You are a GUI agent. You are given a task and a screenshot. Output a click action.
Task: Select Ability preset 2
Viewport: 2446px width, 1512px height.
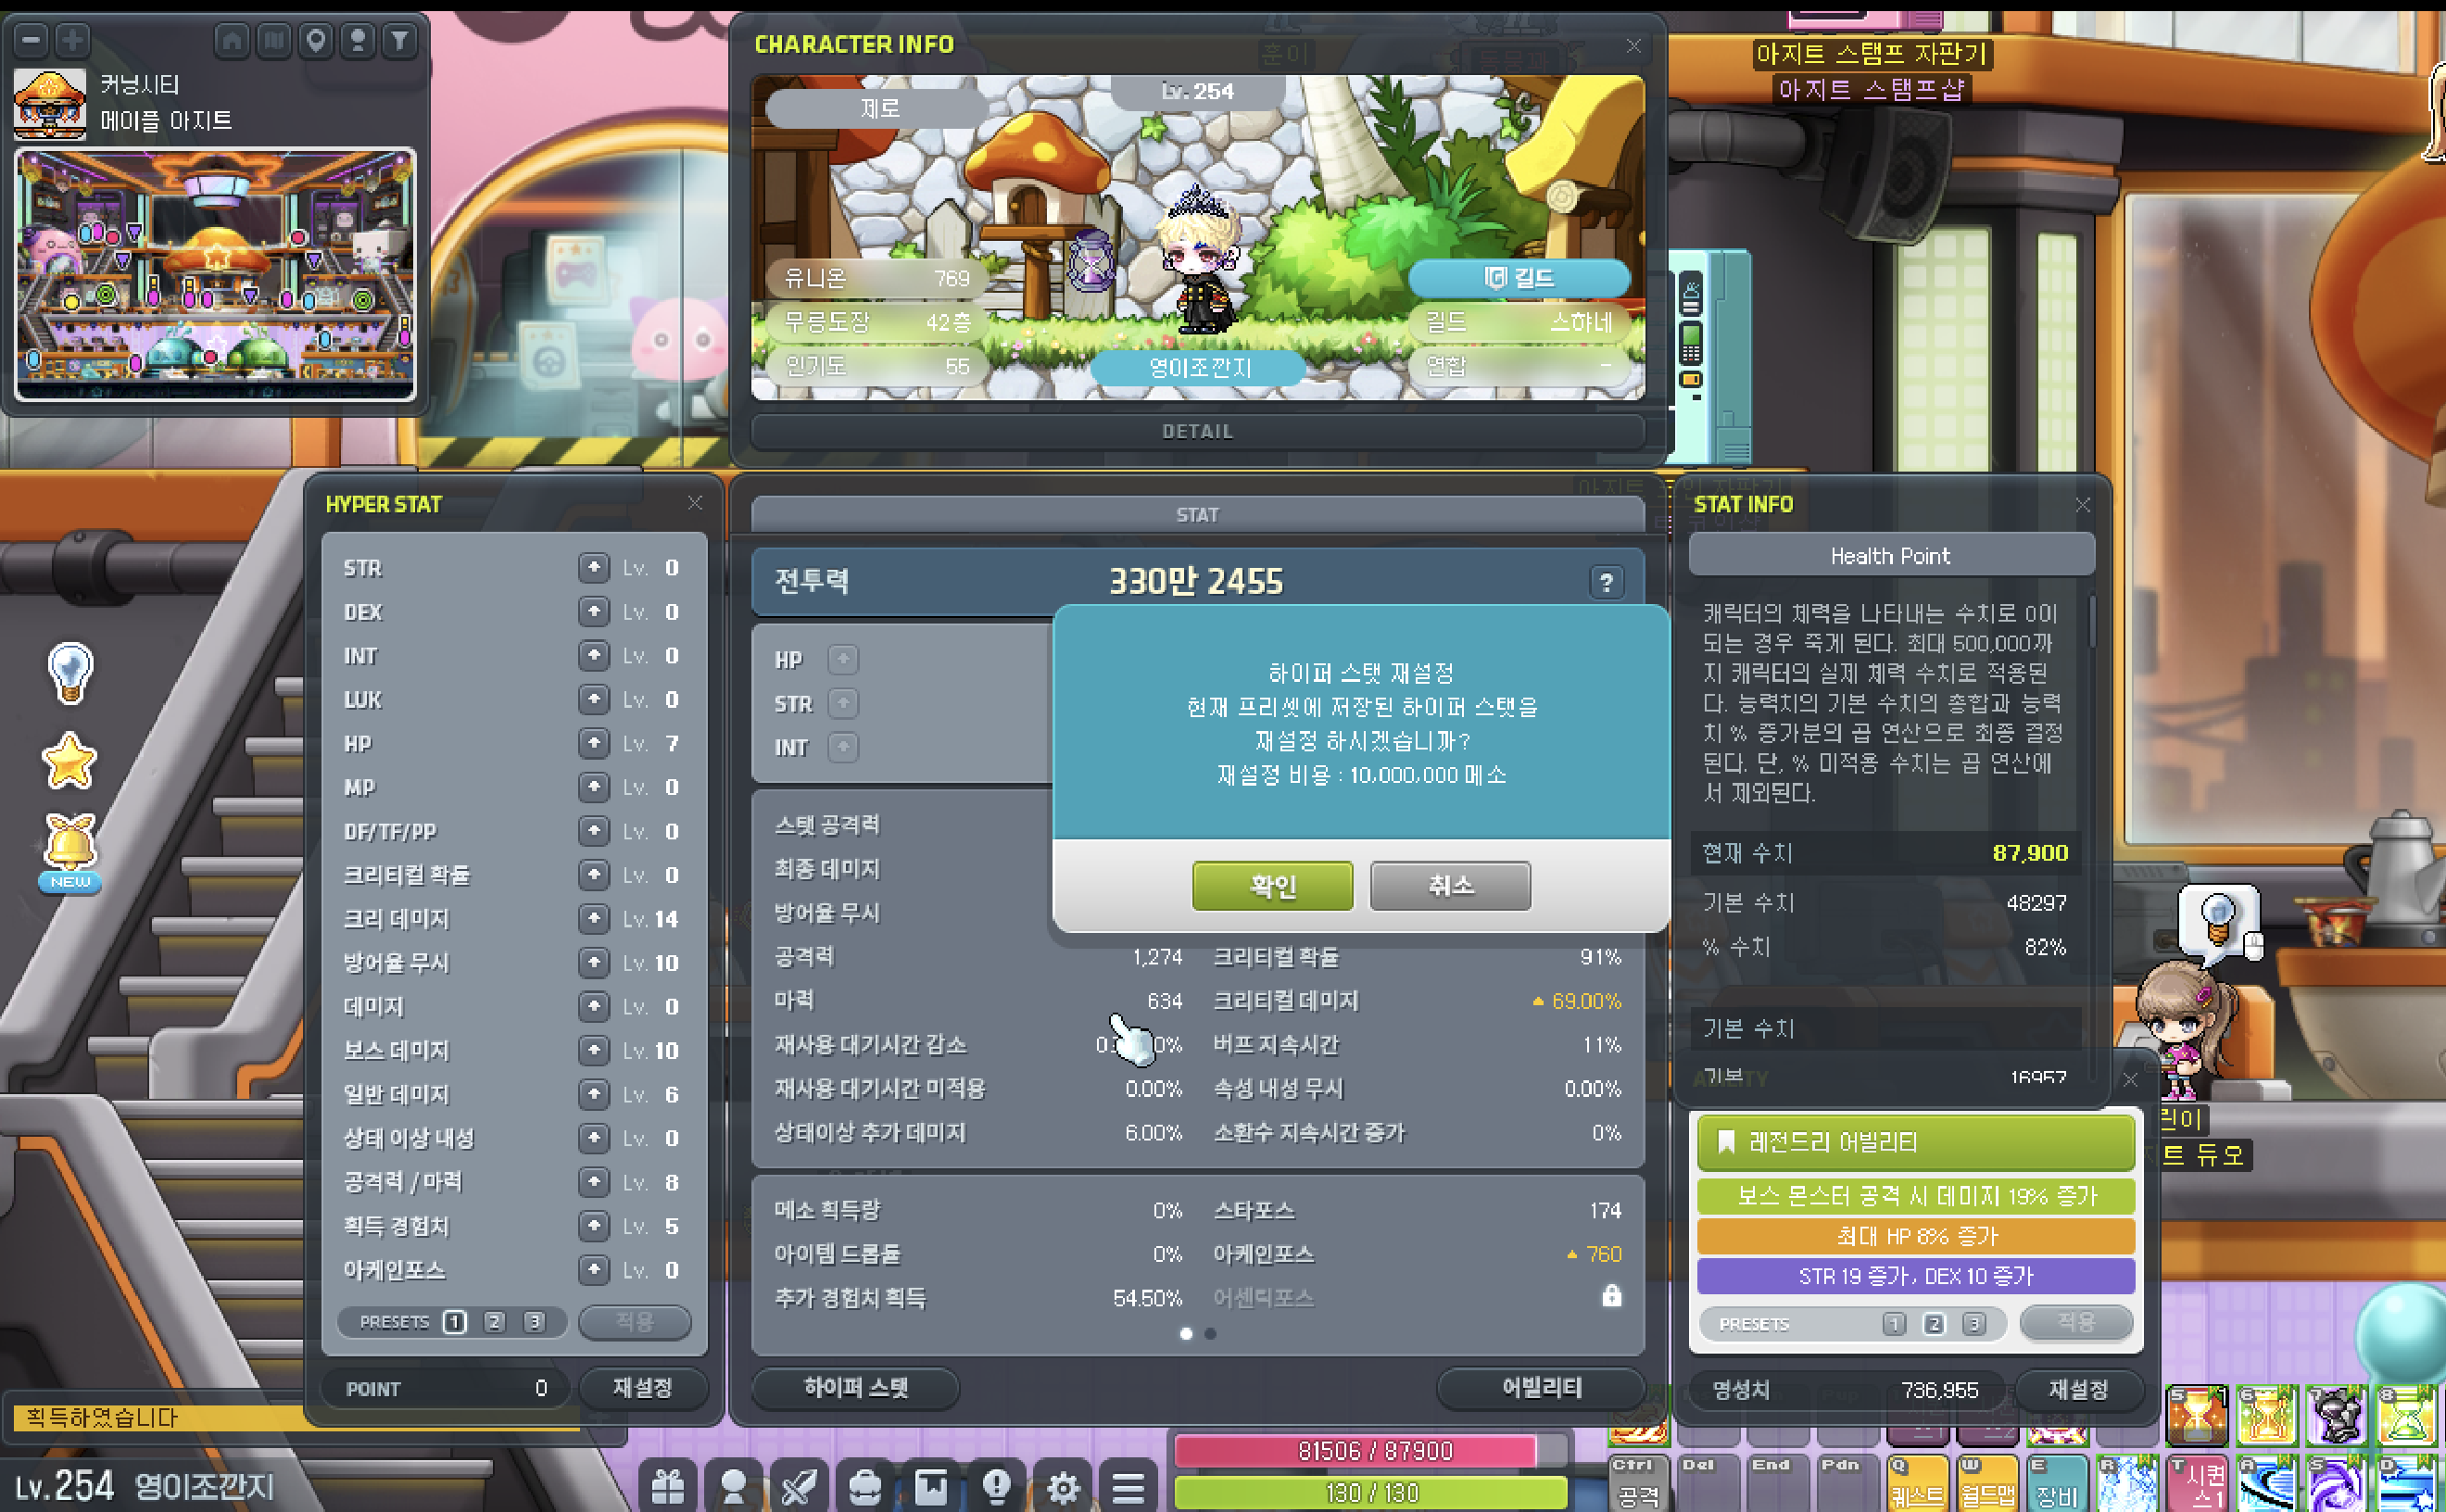click(1934, 1324)
